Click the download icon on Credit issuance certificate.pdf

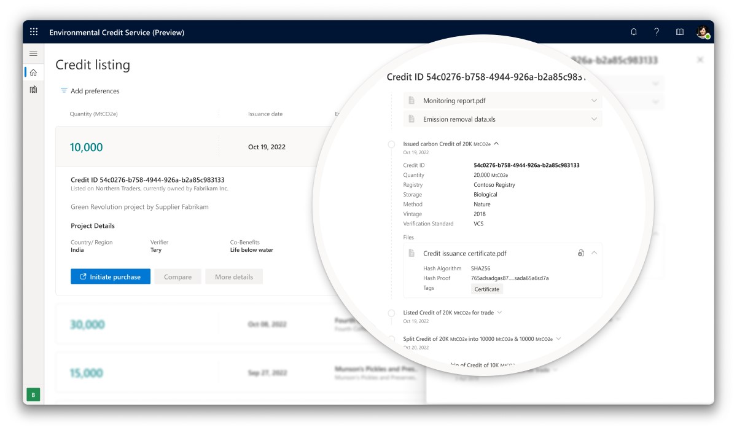pos(581,252)
